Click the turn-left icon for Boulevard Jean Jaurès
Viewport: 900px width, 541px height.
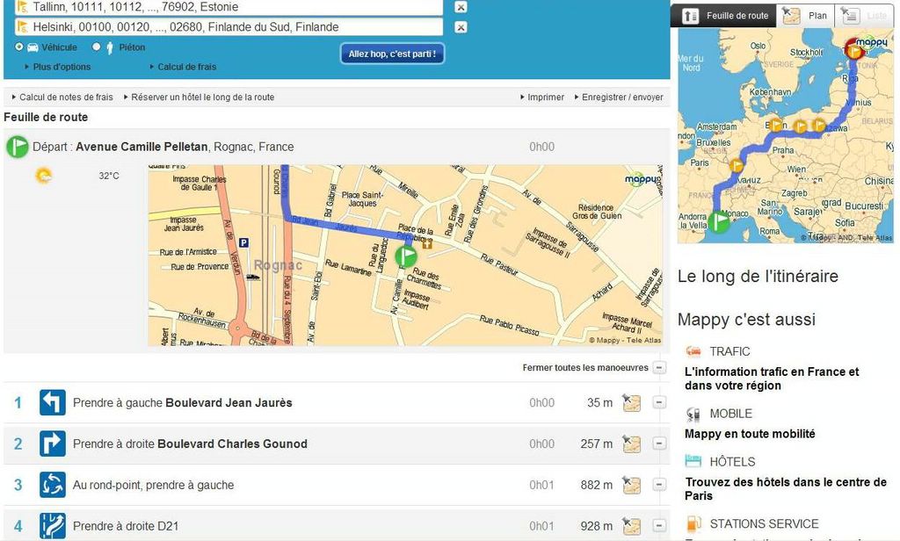[x=52, y=403]
